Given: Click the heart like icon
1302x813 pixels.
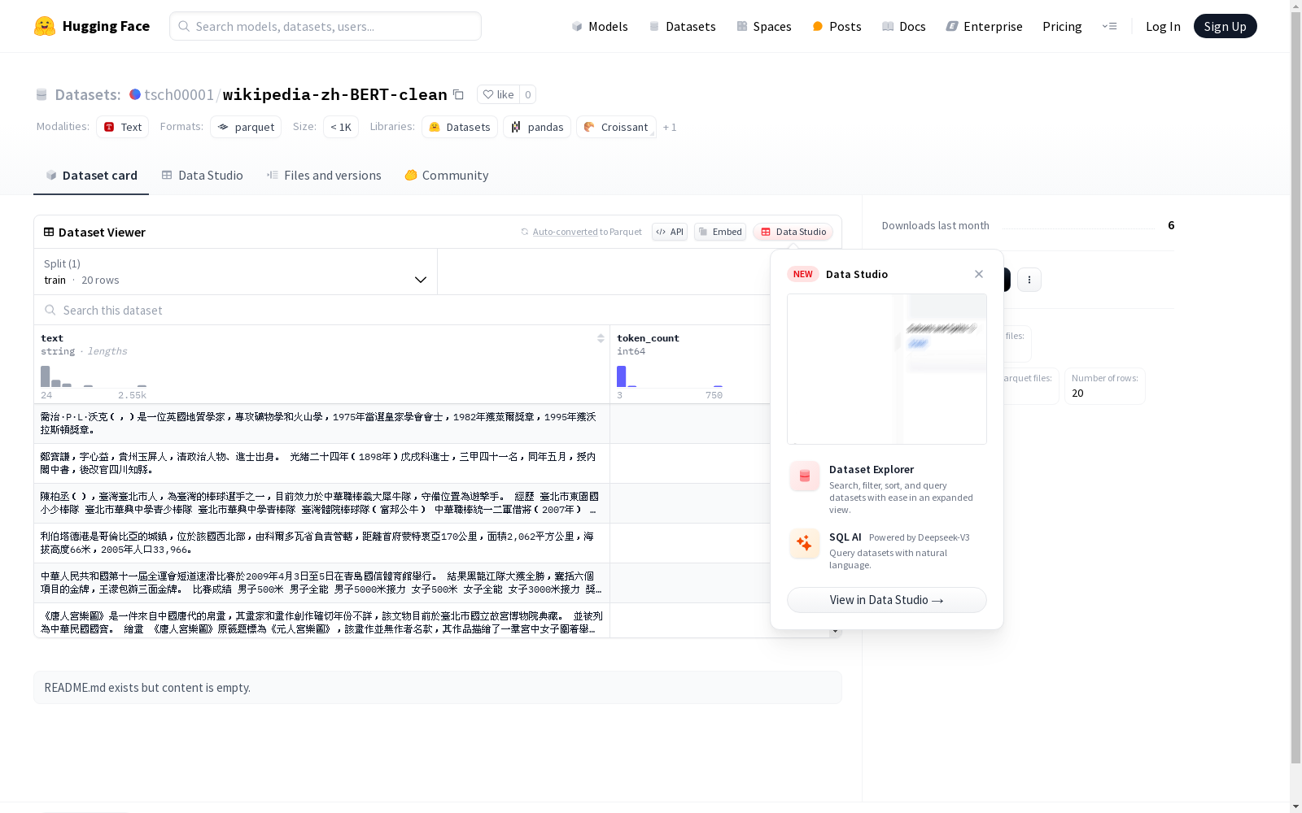Looking at the screenshot, I should [x=488, y=94].
